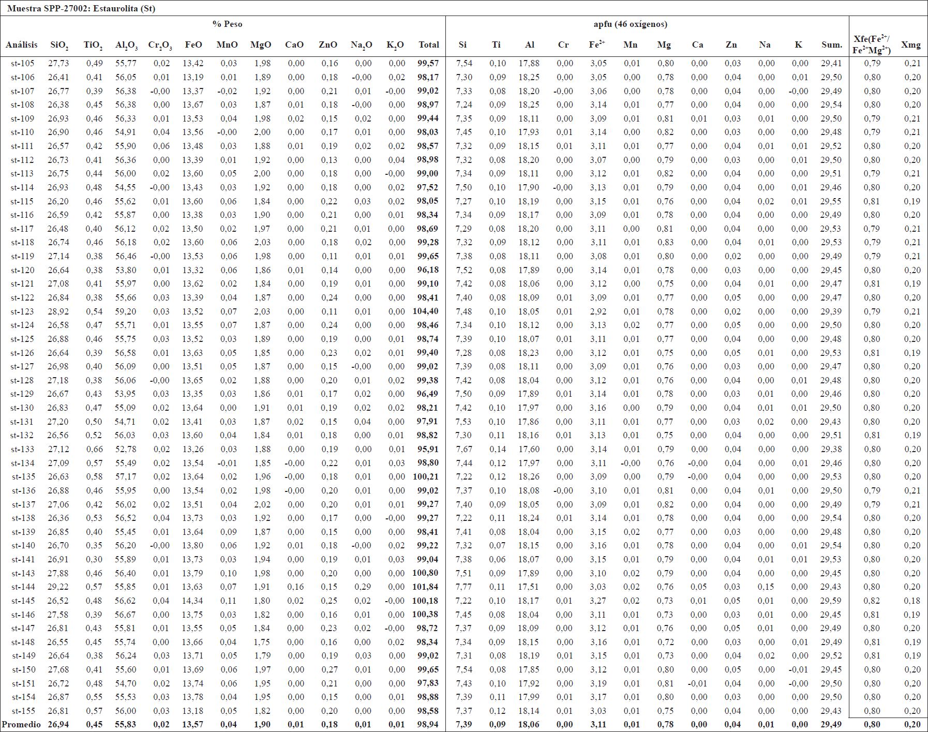Click row label st-105
This screenshot has width=928, height=732.
23,63
